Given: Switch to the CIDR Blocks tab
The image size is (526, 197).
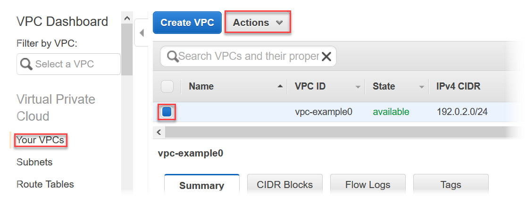Looking at the screenshot, I should tap(284, 185).
